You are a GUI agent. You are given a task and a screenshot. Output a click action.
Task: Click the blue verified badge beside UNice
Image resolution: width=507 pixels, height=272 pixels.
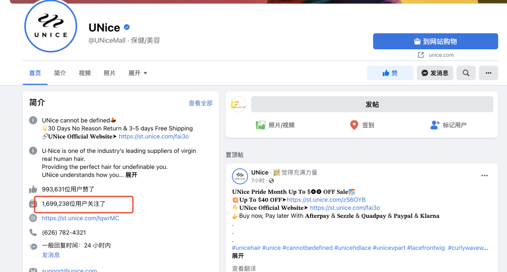click(x=127, y=27)
